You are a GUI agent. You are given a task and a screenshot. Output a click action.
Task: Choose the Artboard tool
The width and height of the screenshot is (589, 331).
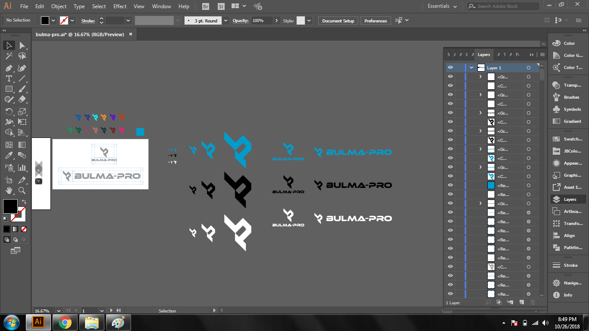pos(9,180)
